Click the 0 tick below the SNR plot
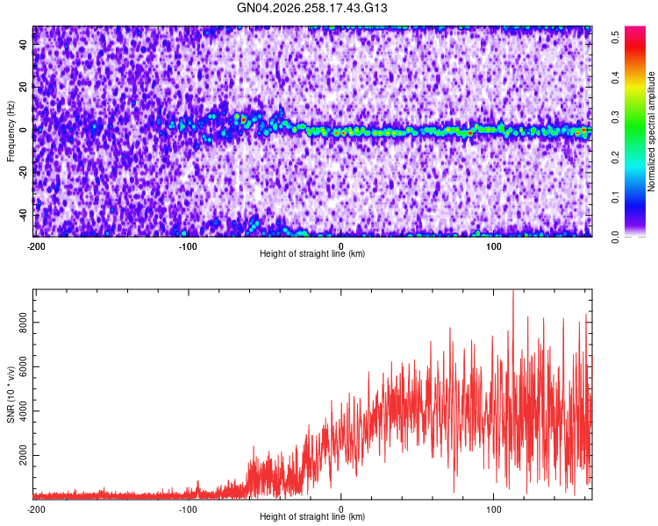 pyautogui.click(x=340, y=509)
